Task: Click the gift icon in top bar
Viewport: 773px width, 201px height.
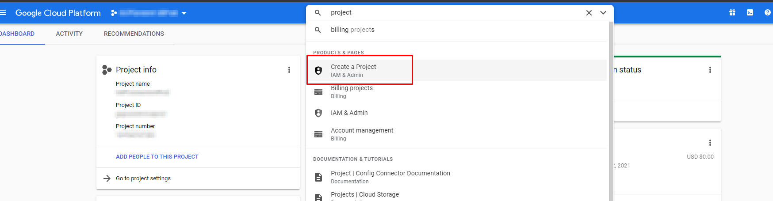Action: pyautogui.click(x=732, y=13)
